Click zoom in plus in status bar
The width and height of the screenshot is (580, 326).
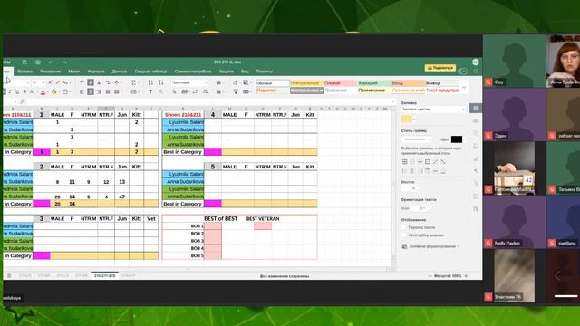(466, 276)
